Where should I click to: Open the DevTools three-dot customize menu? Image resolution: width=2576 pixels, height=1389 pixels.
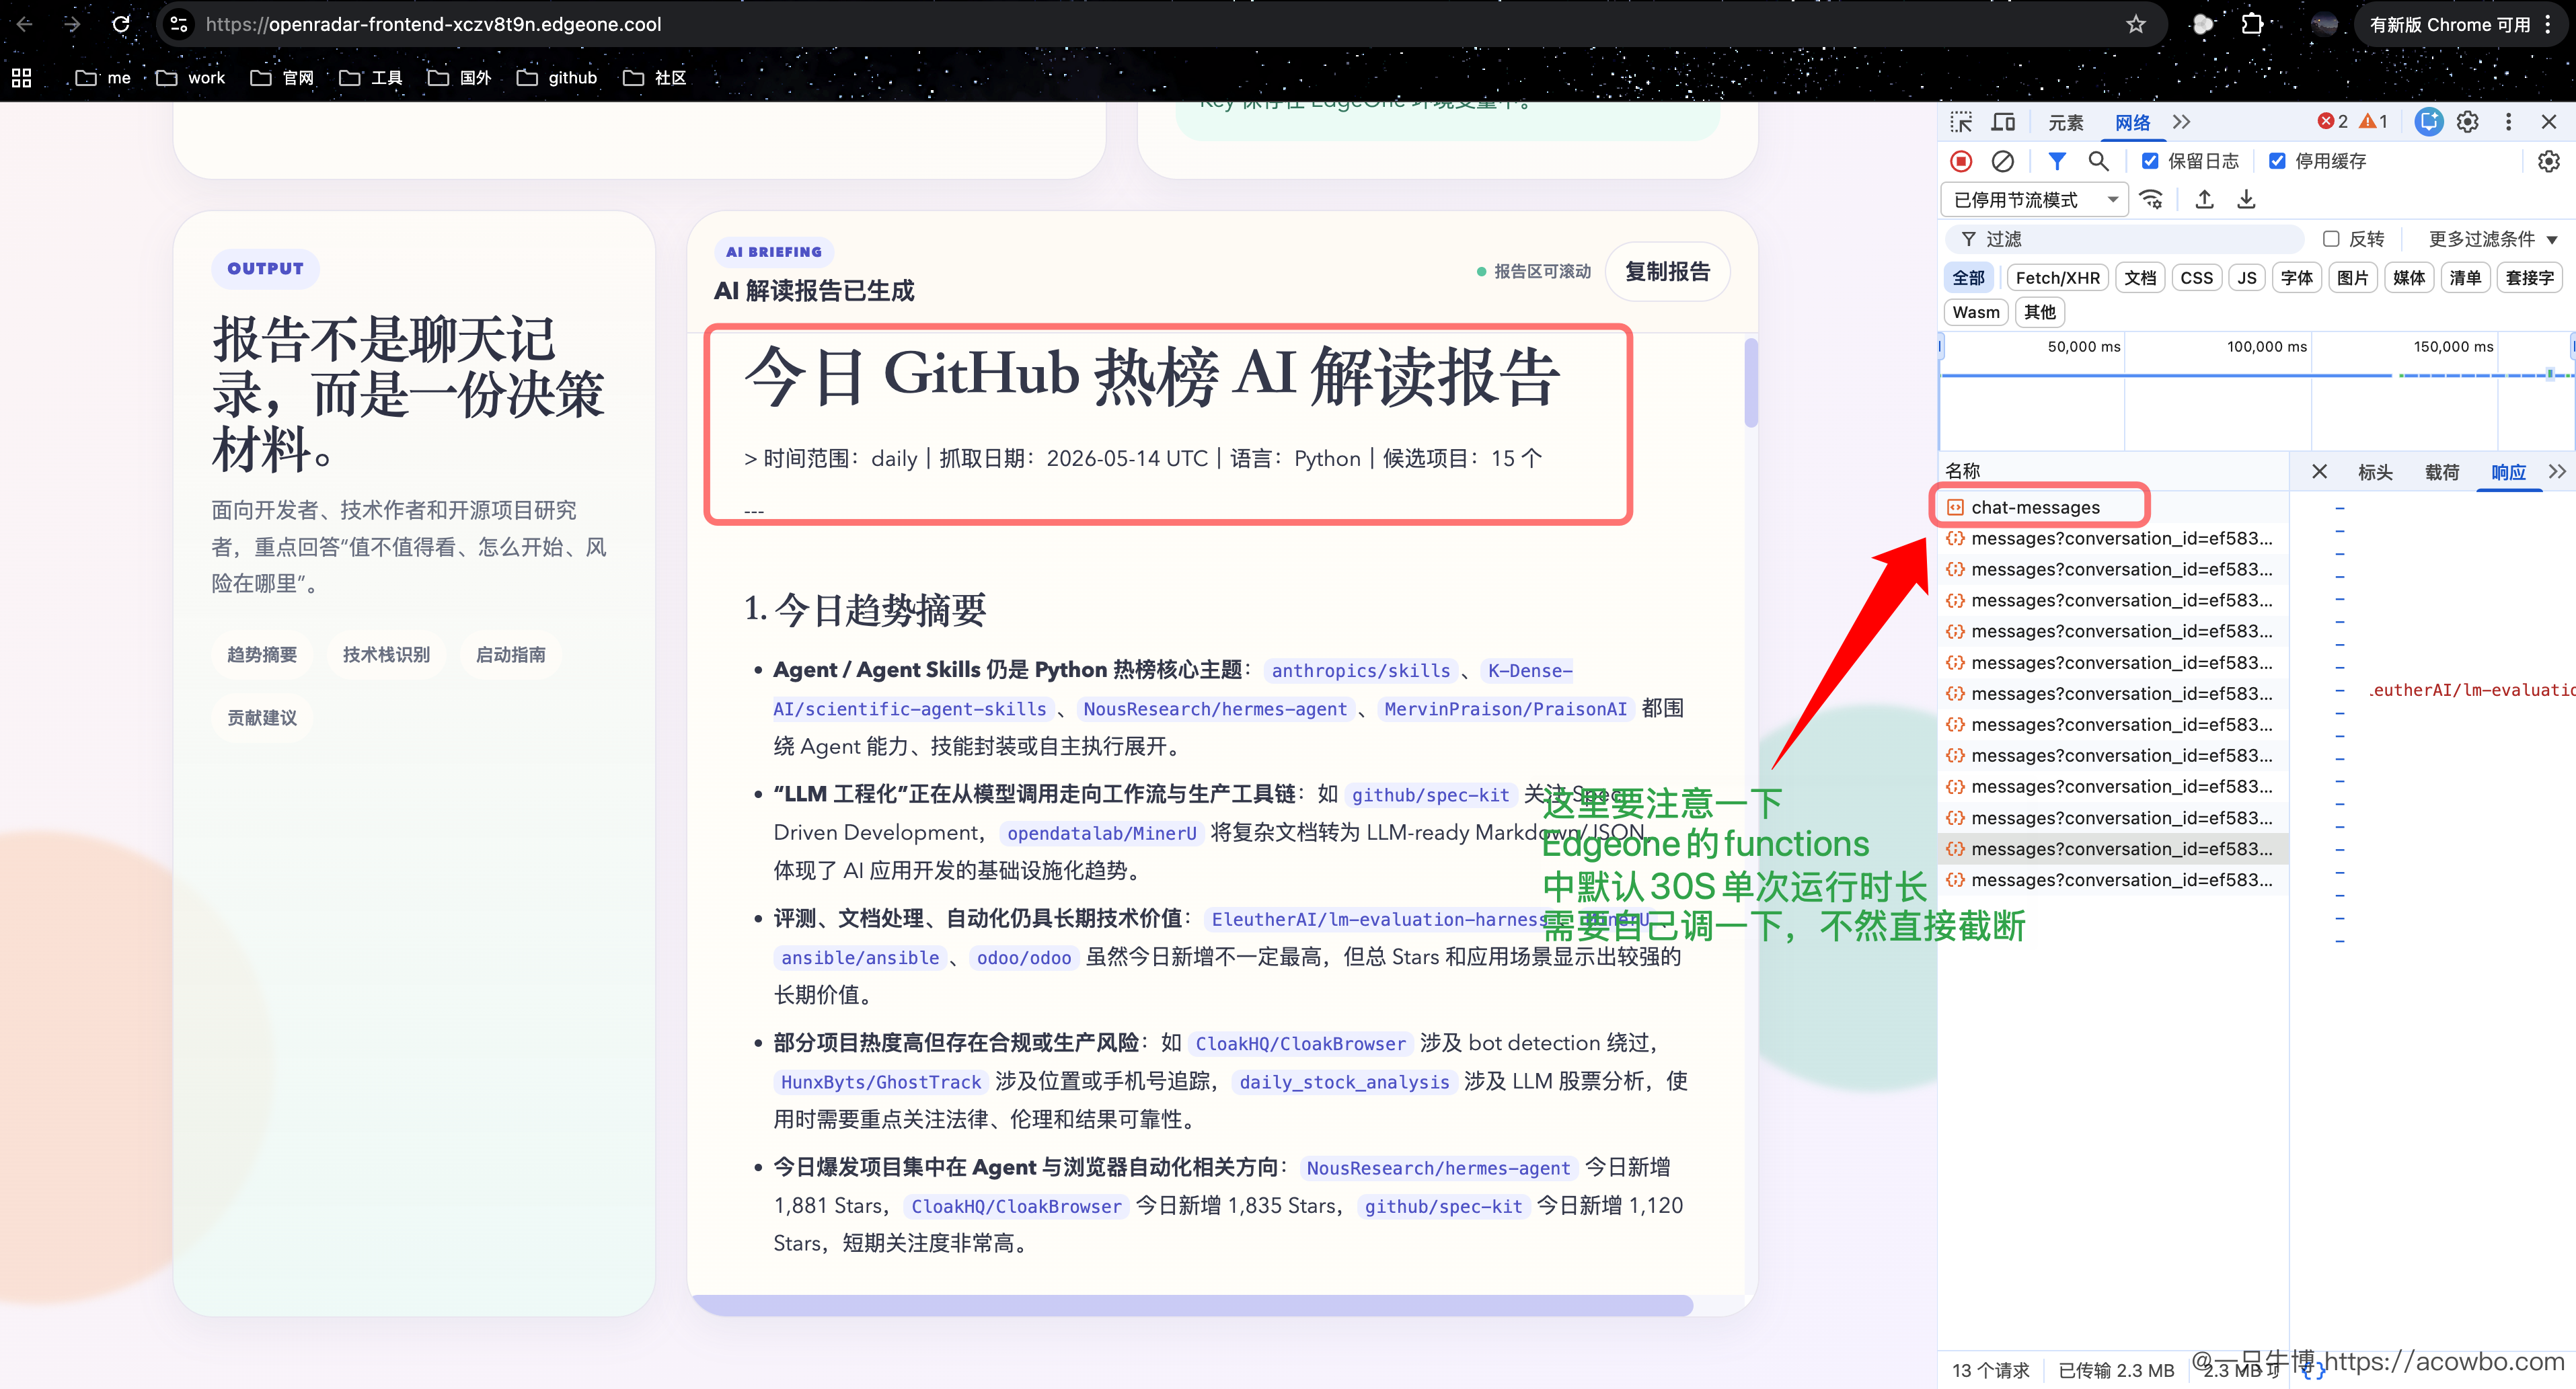pyautogui.click(x=2508, y=122)
